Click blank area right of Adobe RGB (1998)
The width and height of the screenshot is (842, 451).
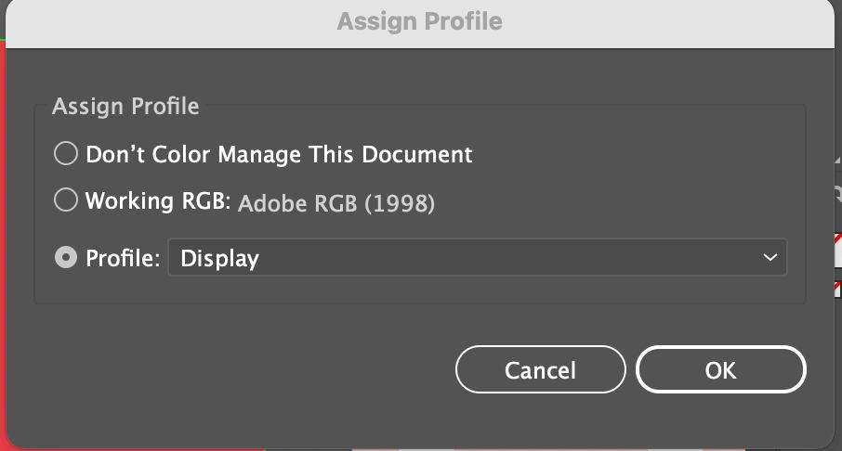[x=613, y=202]
